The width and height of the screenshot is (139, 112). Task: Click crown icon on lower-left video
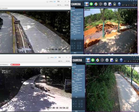pos(70,68)
